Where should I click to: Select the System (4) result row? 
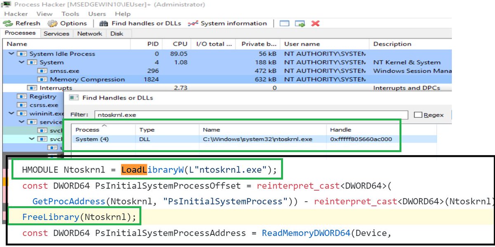(254, 139)
